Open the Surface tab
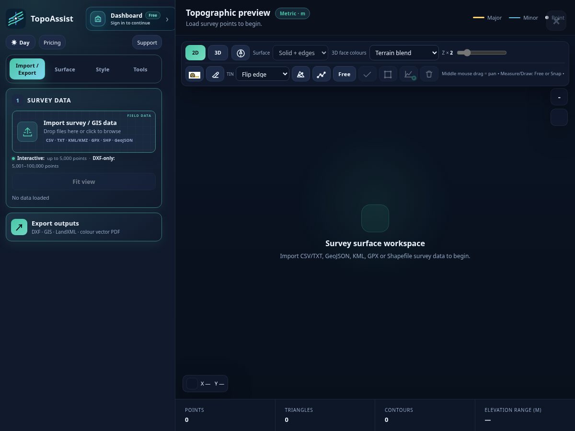 [x=65, y=69]
